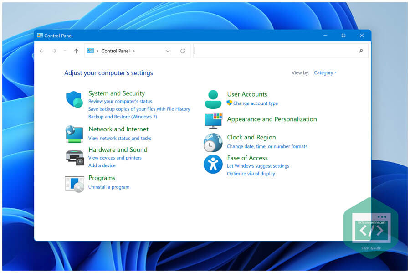Image resolution: width=410 pixels, height=273 pixels.
Task: Click the Control Panel icon in address bar
Action: click(91, 51)
